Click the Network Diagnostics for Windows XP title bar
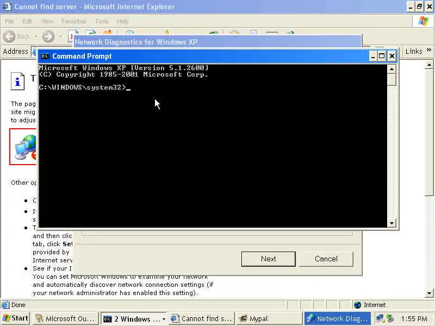The height and width of the screenshot is (326, 435). [217, 42]
